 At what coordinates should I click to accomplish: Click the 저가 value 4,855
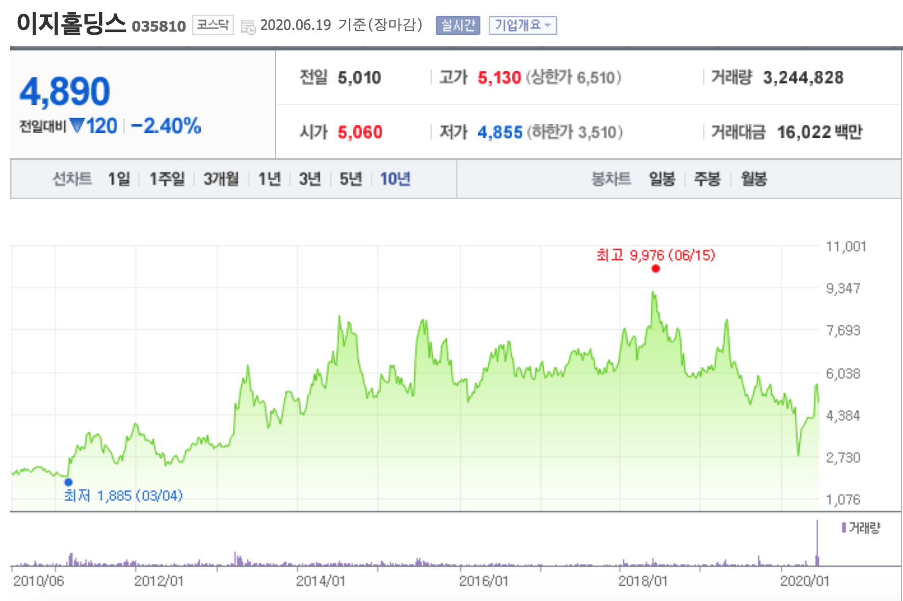pyautogui.click(x=500, y=132)
